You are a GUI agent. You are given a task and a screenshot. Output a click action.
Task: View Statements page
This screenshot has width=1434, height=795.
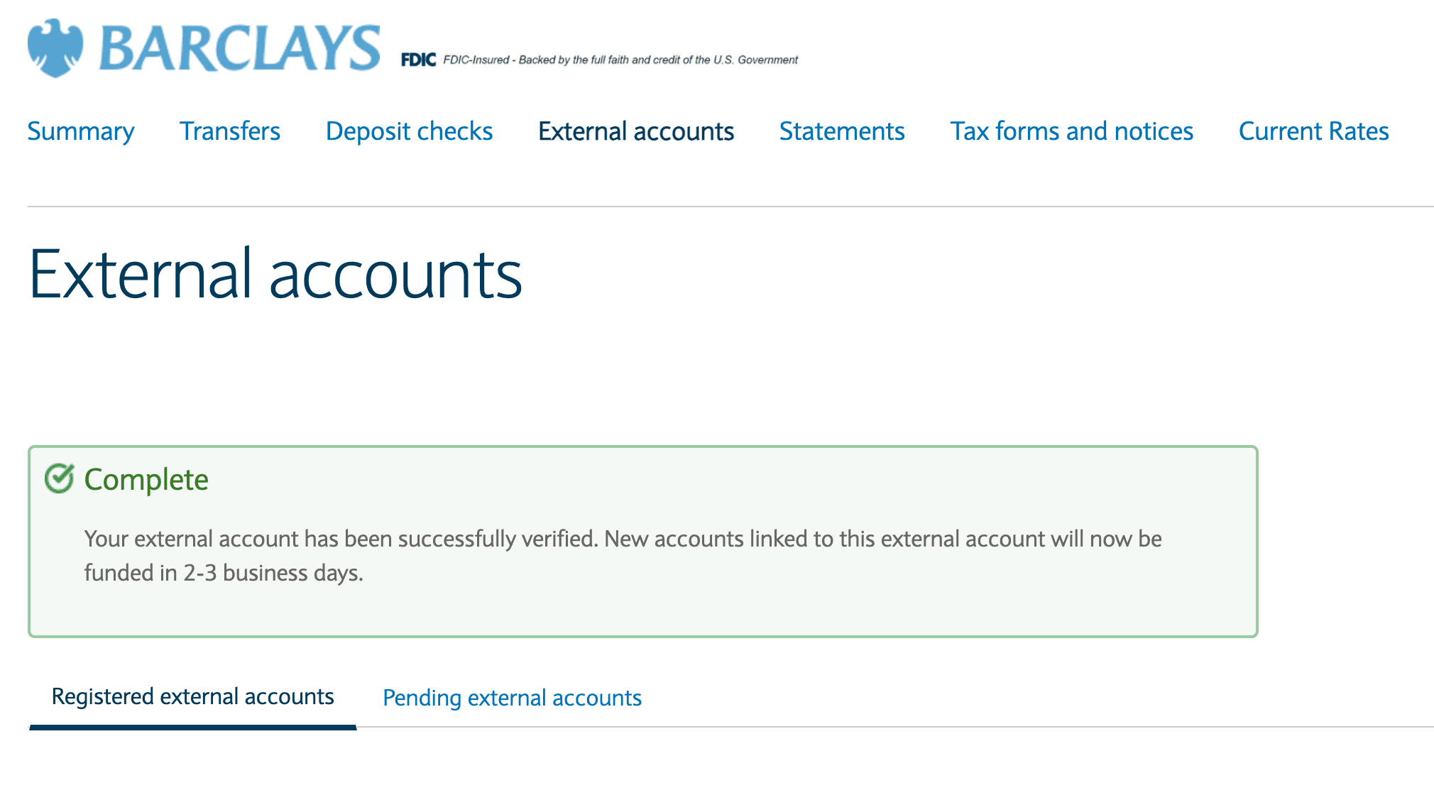(x=842, y=131)
